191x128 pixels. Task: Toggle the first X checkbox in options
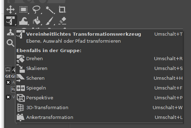8,83
